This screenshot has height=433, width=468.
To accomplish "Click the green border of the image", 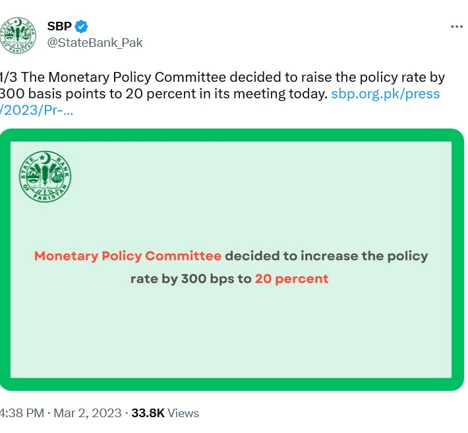I will tap(231, 135).
